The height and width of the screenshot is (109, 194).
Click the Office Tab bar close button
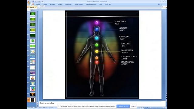point(166,7)
